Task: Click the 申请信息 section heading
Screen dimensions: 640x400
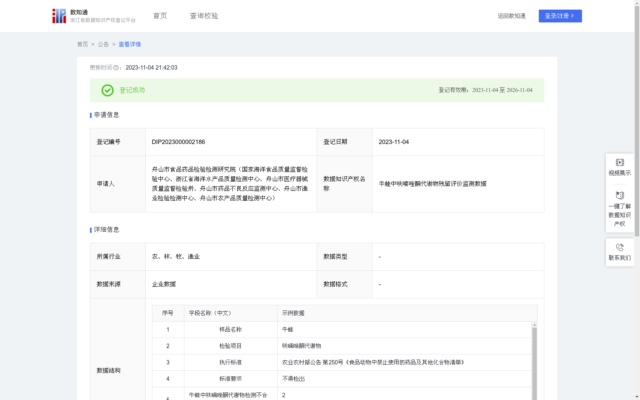Action: pyautogui.click(x=106, y=115)
